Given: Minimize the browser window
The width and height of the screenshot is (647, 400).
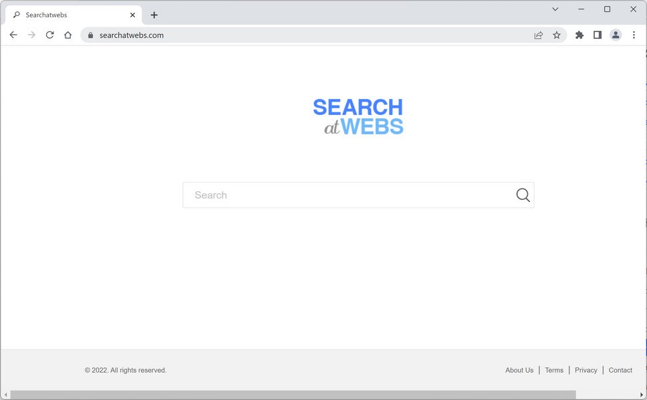Looking at the screenshot, I should coord(581,9).
